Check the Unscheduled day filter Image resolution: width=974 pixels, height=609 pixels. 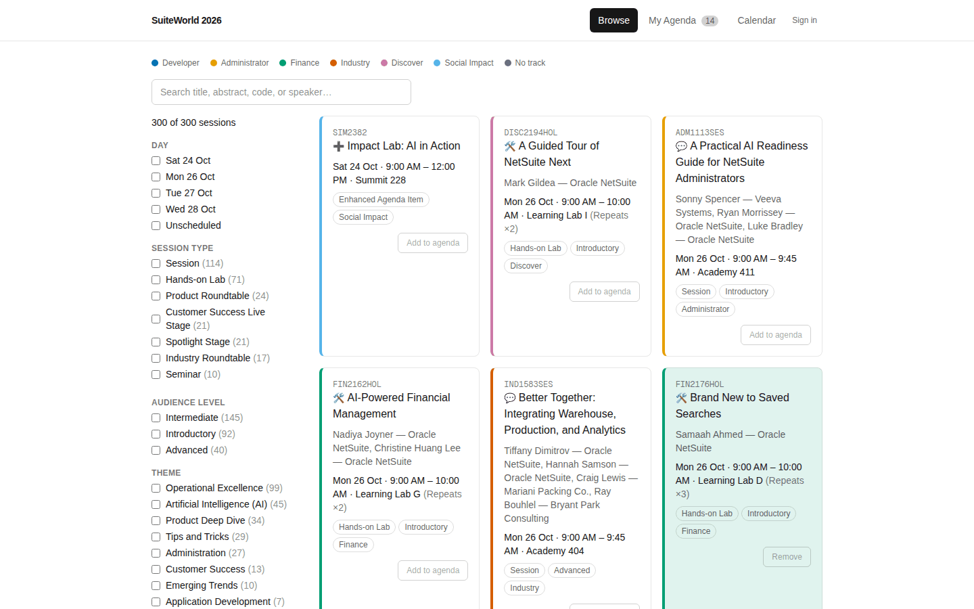(x=156, y=226)
